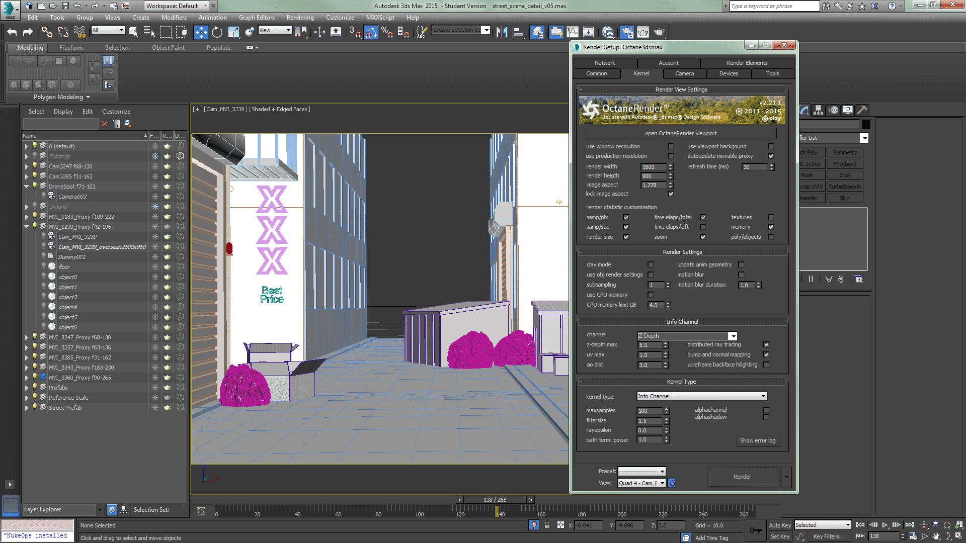The image size is (966, 543).
Task: Activate the Select and Rotate tool
Action: click(x=217, y=32)
